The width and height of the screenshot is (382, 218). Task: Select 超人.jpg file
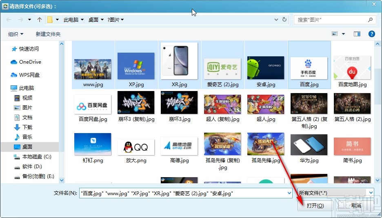266,109
